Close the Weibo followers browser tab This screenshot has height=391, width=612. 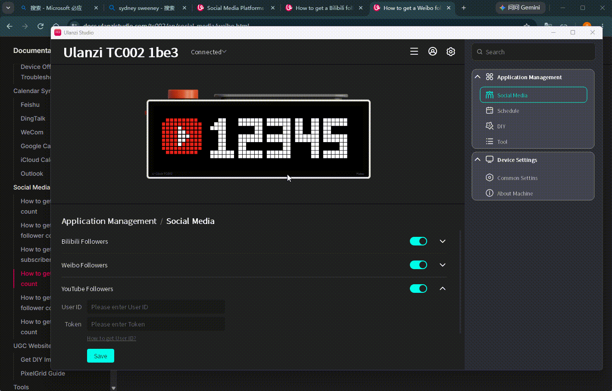click(x=449, y=8)
